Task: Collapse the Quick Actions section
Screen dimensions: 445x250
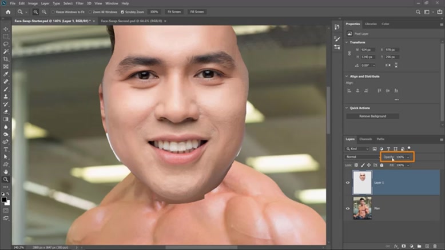Action: click(346, 108)
